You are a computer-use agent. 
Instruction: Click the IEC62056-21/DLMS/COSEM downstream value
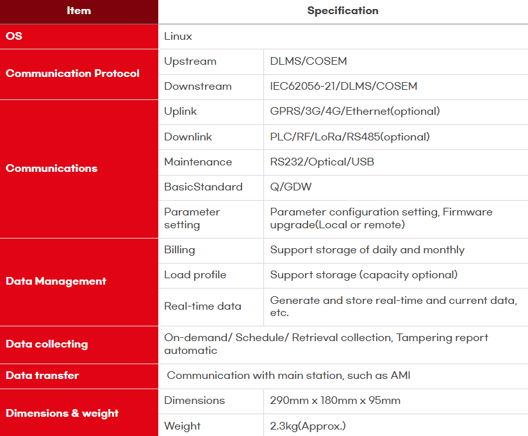[343, 87]
